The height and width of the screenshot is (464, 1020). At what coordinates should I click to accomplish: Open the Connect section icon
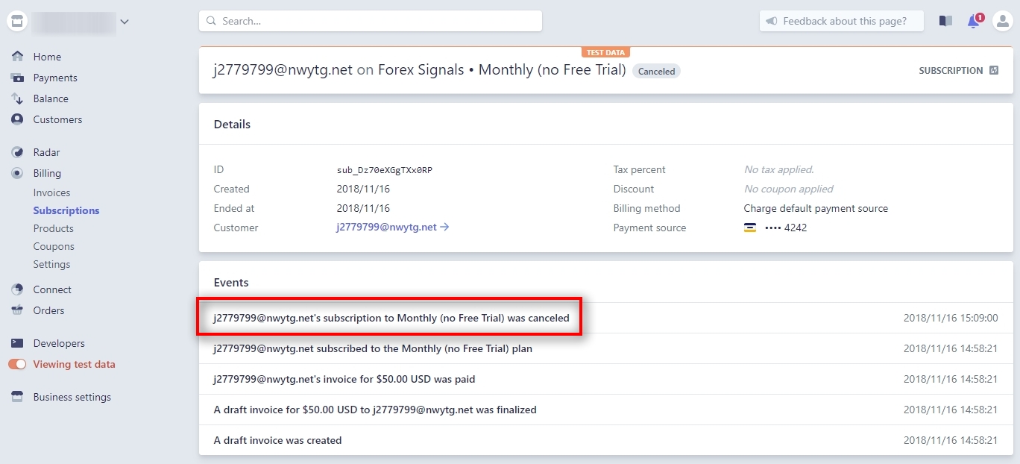click(17, 289)
